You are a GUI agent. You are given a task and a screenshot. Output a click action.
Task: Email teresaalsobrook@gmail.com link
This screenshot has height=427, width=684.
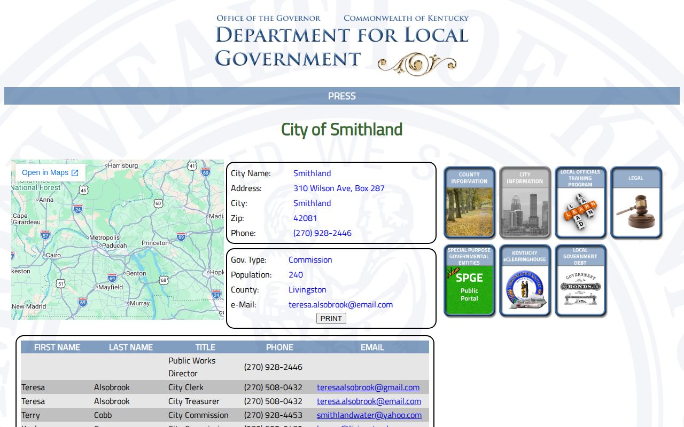coord(368,388)
